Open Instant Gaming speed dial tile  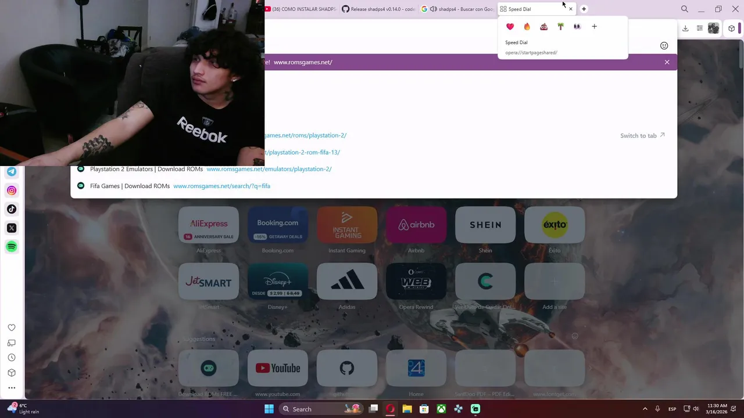(x=347, y=225)
